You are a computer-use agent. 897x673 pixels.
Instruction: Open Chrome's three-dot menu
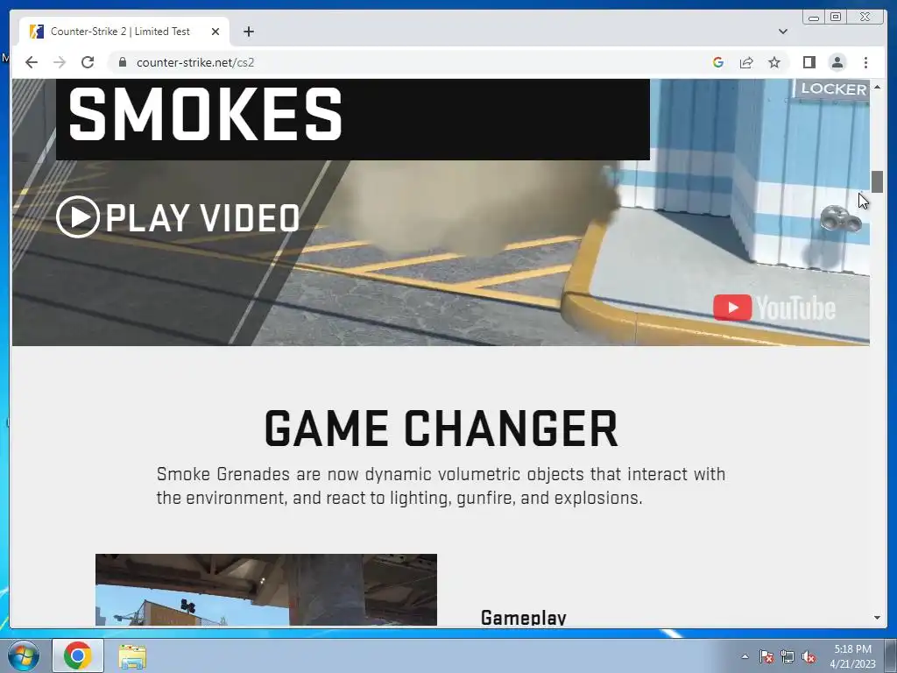(866, 62)
